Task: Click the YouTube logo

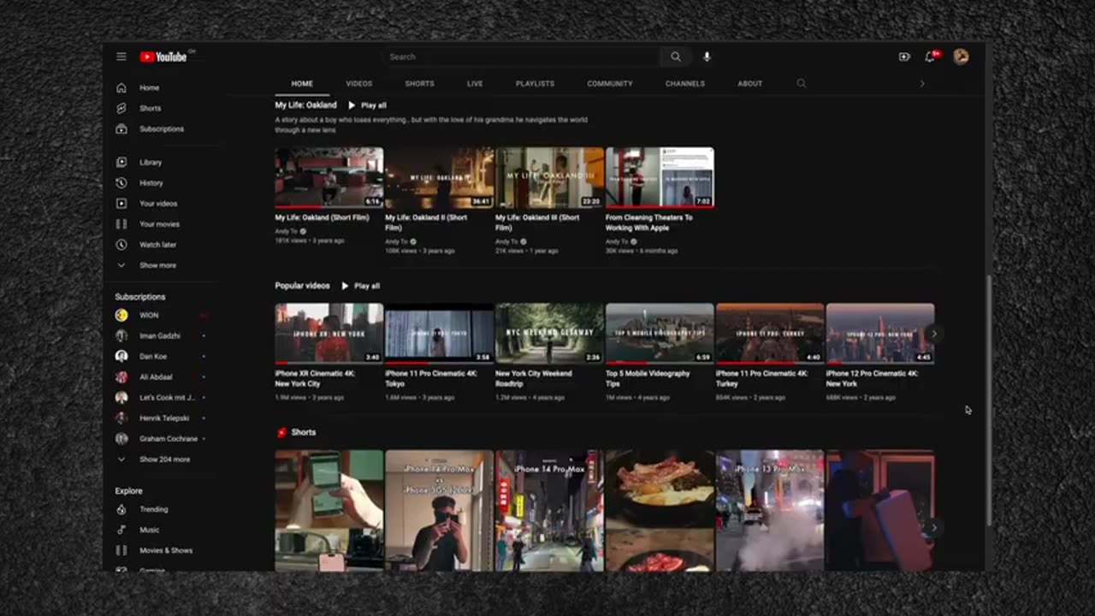Action: coord(163,56)
